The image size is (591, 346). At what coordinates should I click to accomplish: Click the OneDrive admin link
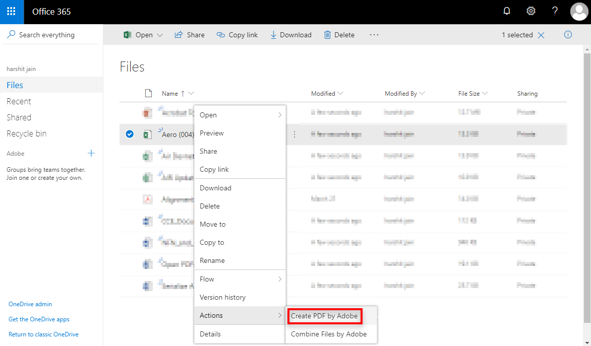(30, 304)
